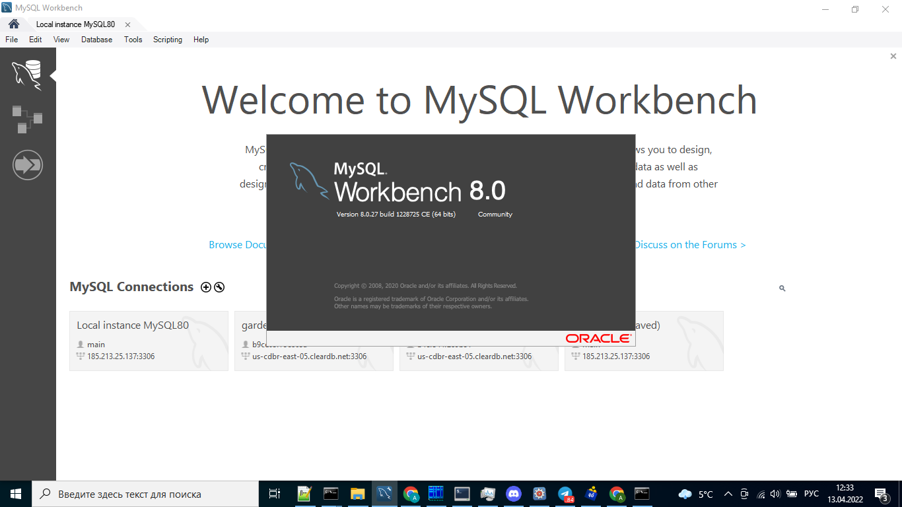
Task: Open the Tools menu
Action: [x=133, y=40]
